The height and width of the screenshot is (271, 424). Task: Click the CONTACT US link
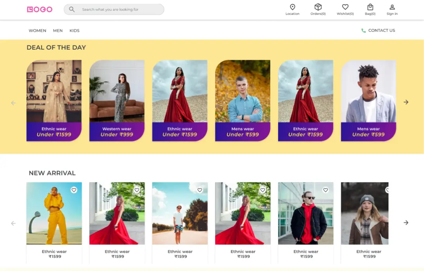coord(381,31)
